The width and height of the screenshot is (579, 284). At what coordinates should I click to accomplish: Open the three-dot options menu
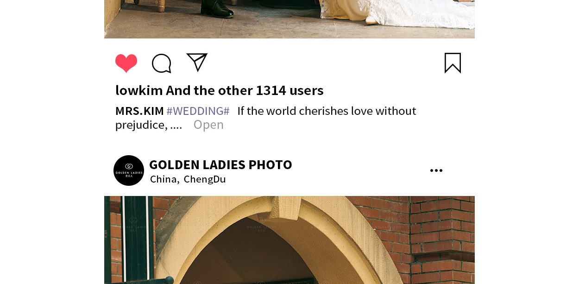coord(436,170)
